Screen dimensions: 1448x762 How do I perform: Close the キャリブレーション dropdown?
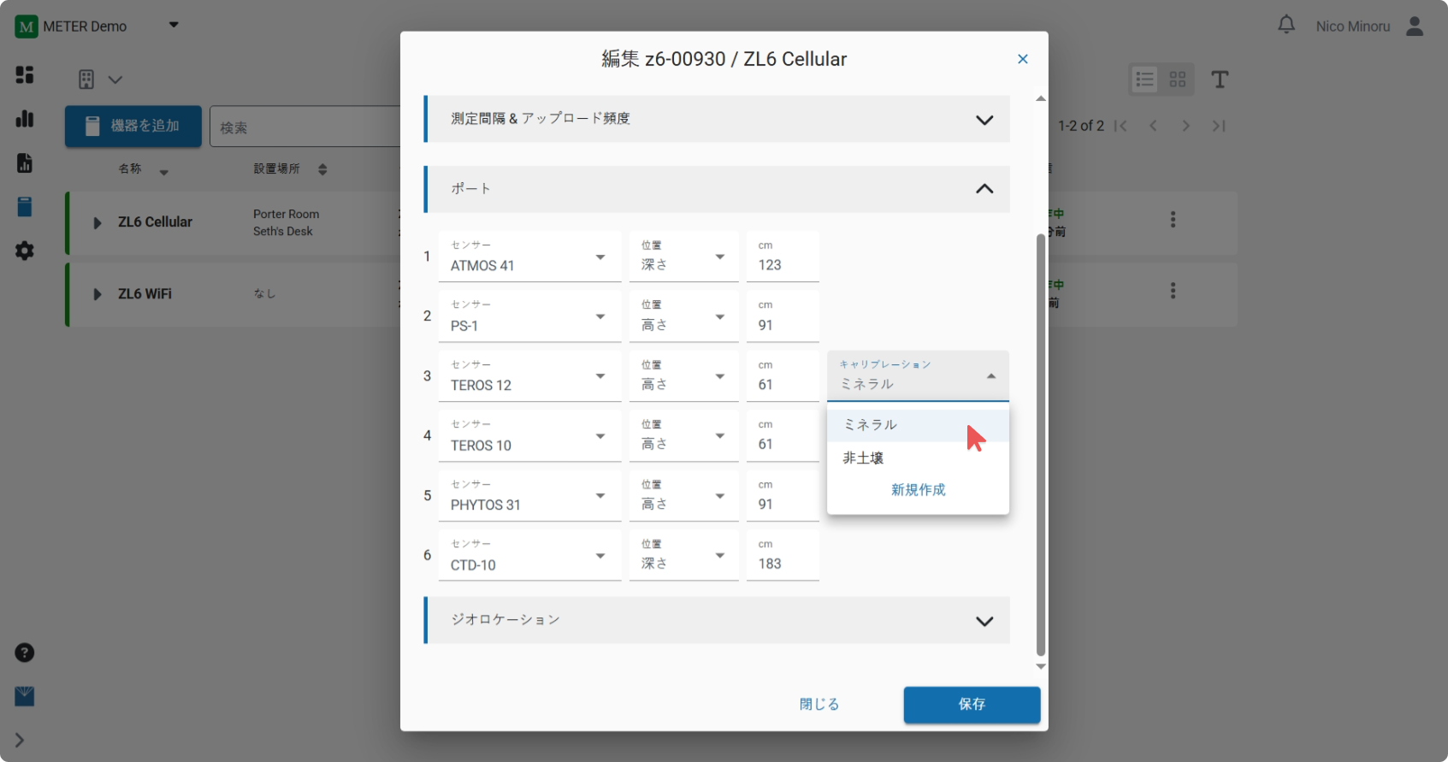[x=918, y=376]
